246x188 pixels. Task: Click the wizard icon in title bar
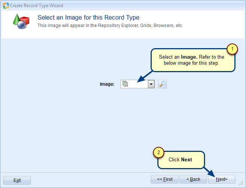6,6
